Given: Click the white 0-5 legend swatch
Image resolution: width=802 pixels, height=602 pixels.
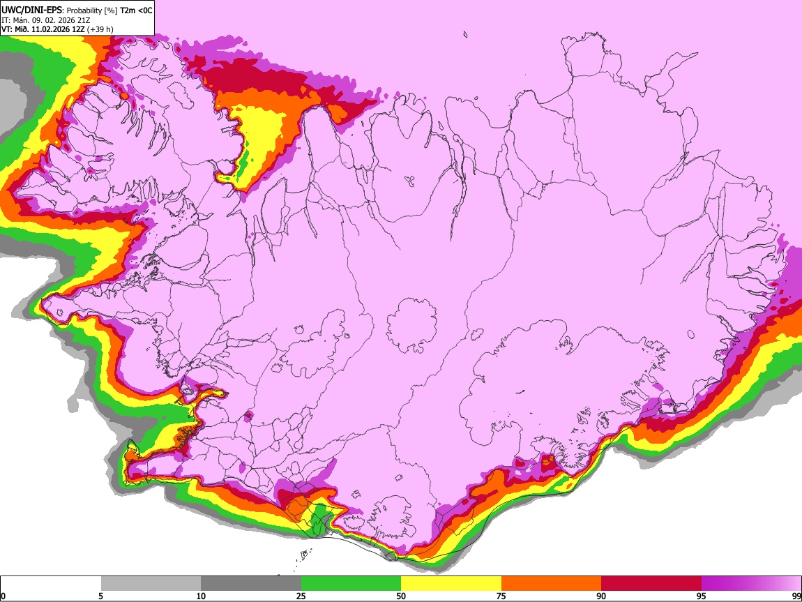Looking at the screenshot, I should (x=51, y=583).
